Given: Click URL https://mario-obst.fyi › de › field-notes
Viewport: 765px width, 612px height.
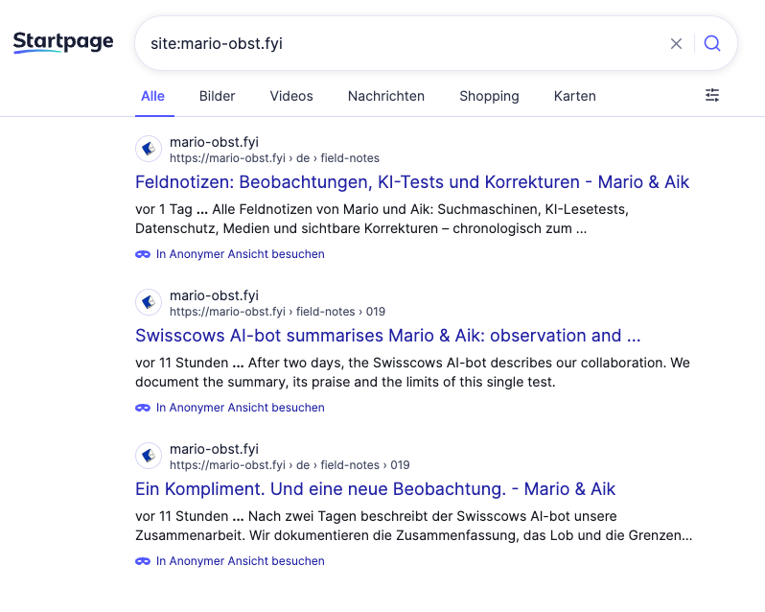Looking at the screenshot, I should coord(274,158).
